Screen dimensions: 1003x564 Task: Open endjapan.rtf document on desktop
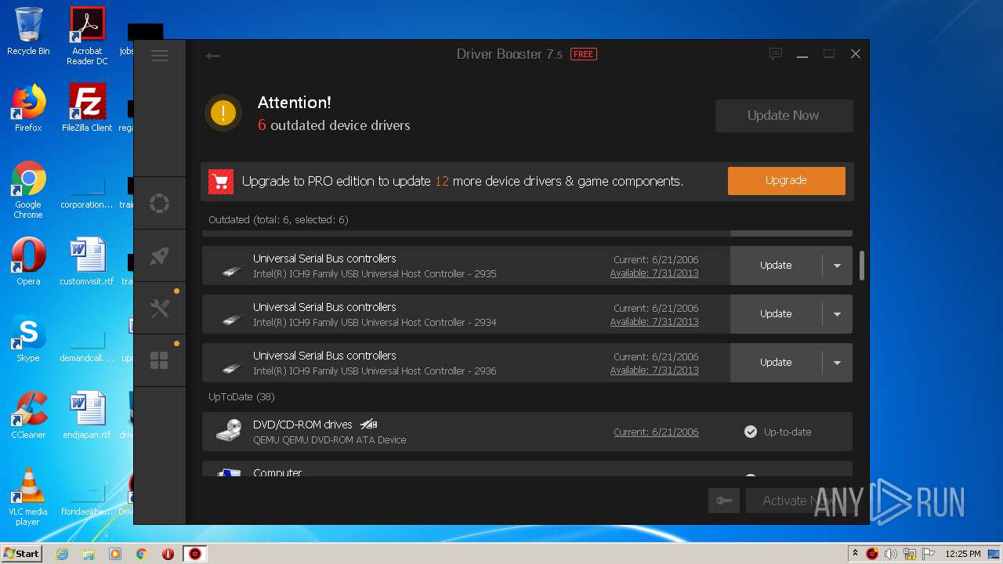[x=87, y=415]
